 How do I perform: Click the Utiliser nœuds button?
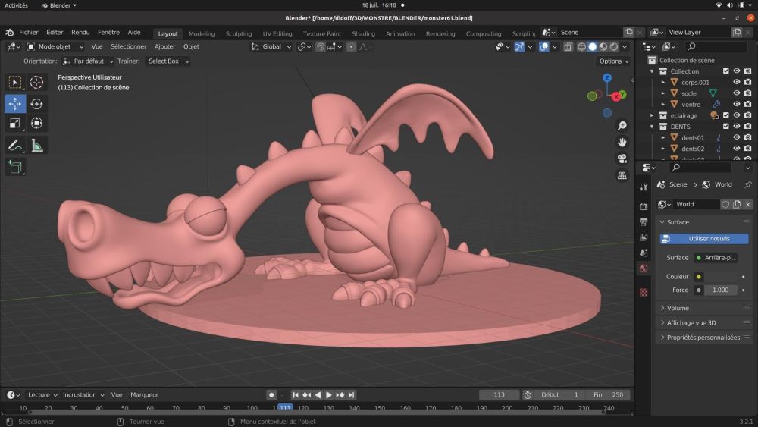704,239
